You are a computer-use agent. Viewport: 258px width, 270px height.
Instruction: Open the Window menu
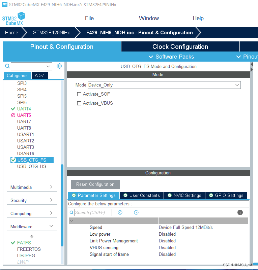[x=149, y=18]
